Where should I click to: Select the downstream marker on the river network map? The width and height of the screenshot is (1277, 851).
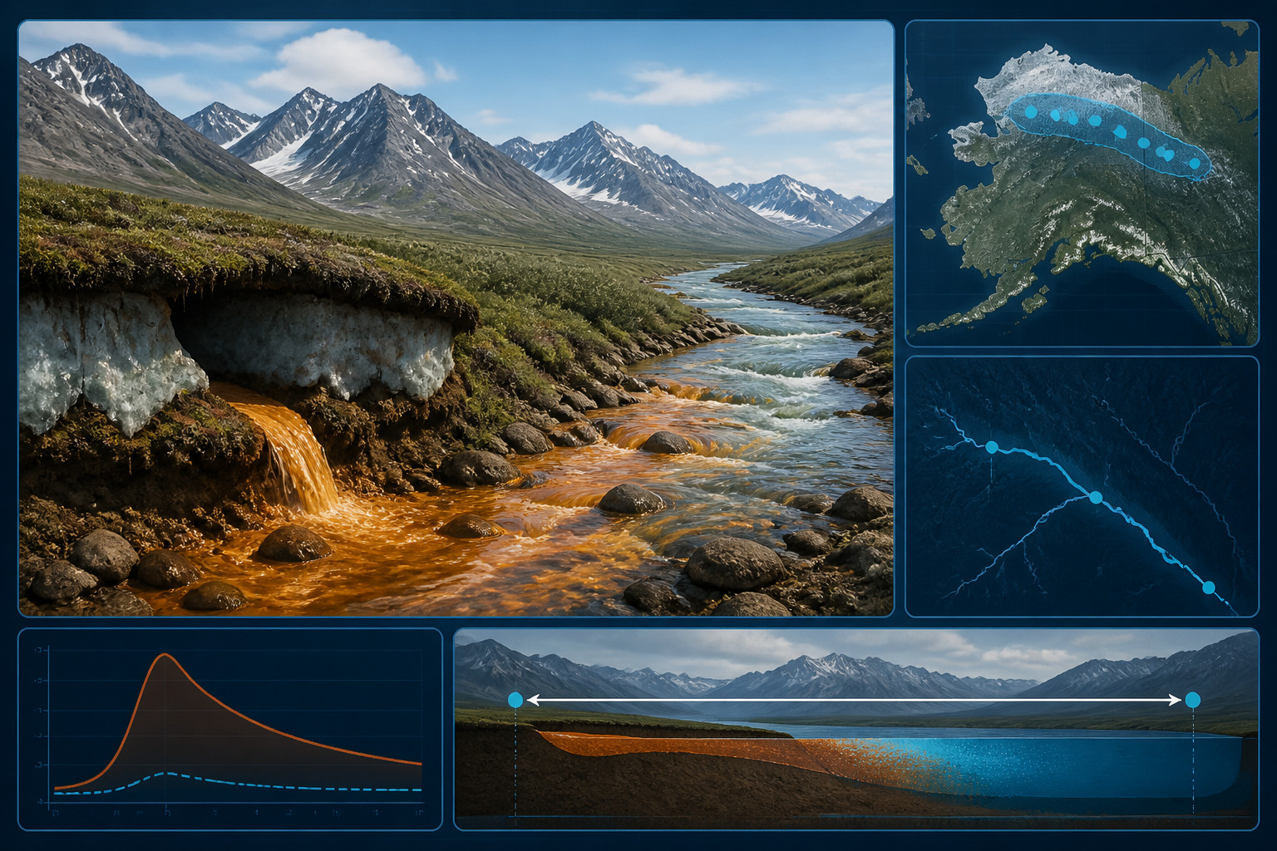tap(1209, 588)
